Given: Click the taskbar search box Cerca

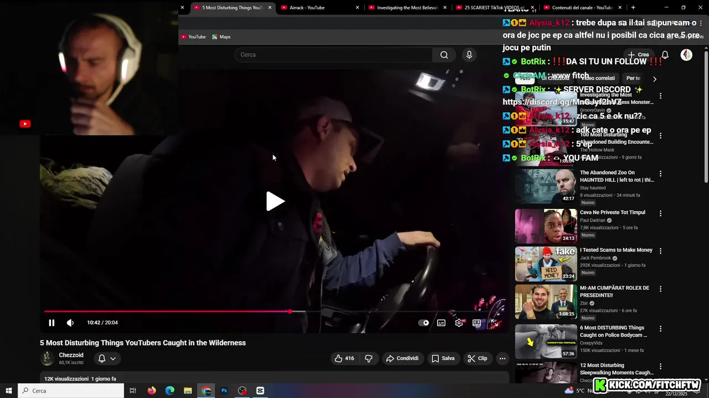Looking at the screenshot, I should [71, 391].
